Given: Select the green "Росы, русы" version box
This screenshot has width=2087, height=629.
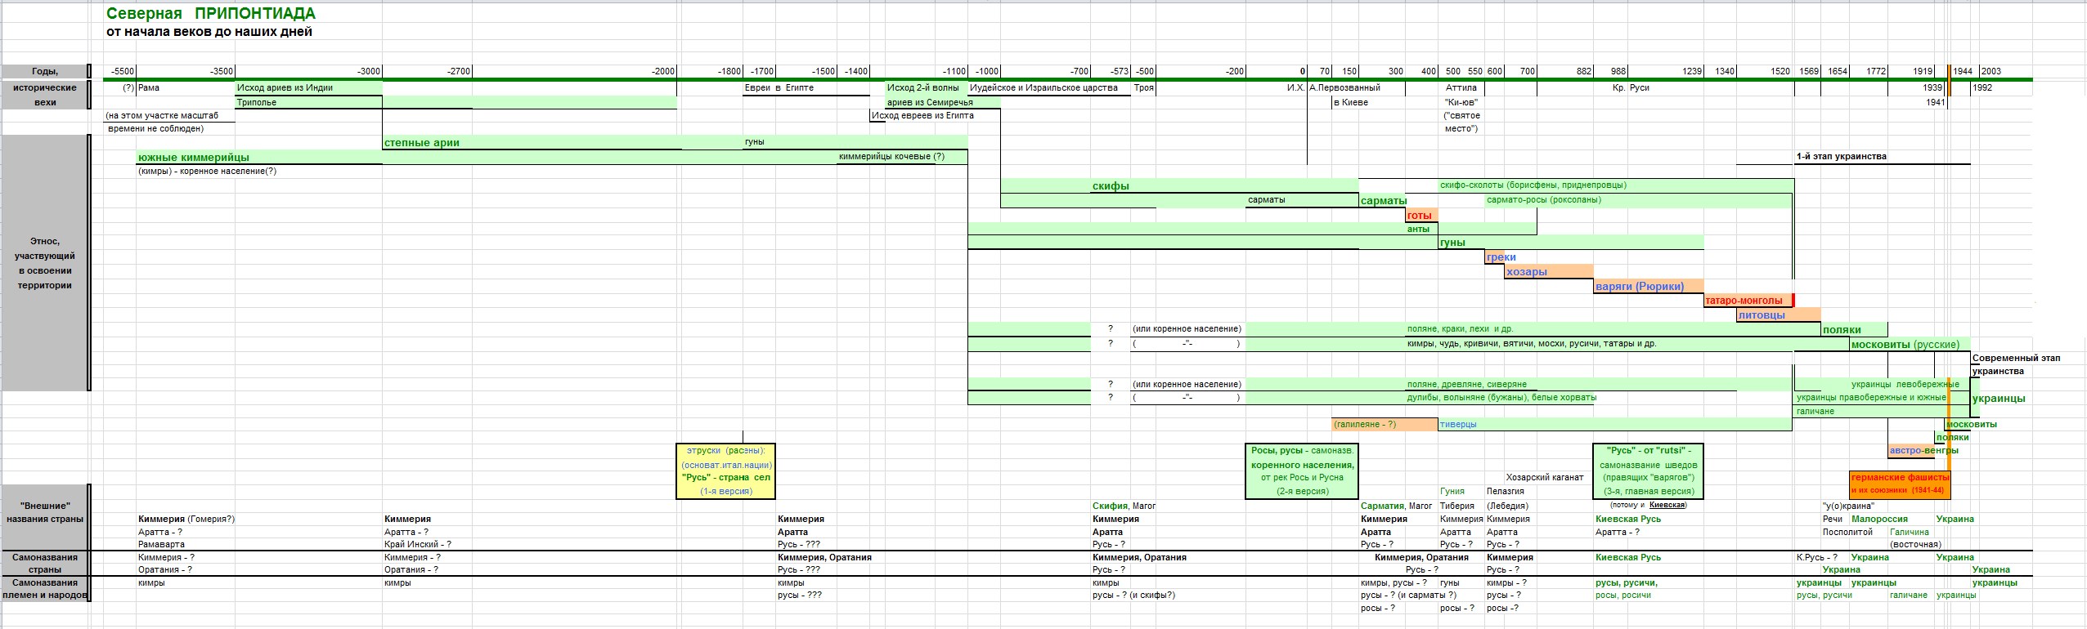Looking at the screenshot, I should click(x=1302, y=471).
